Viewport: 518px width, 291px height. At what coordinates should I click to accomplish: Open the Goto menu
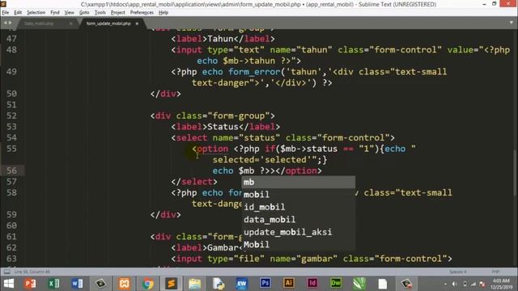[x=84, y=13]
